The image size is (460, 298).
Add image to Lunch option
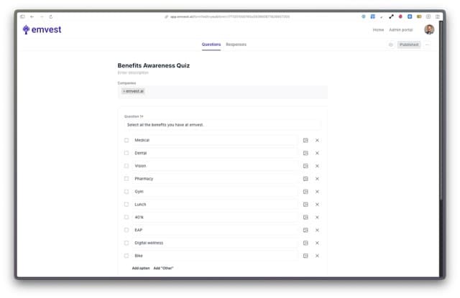[305, 204]
